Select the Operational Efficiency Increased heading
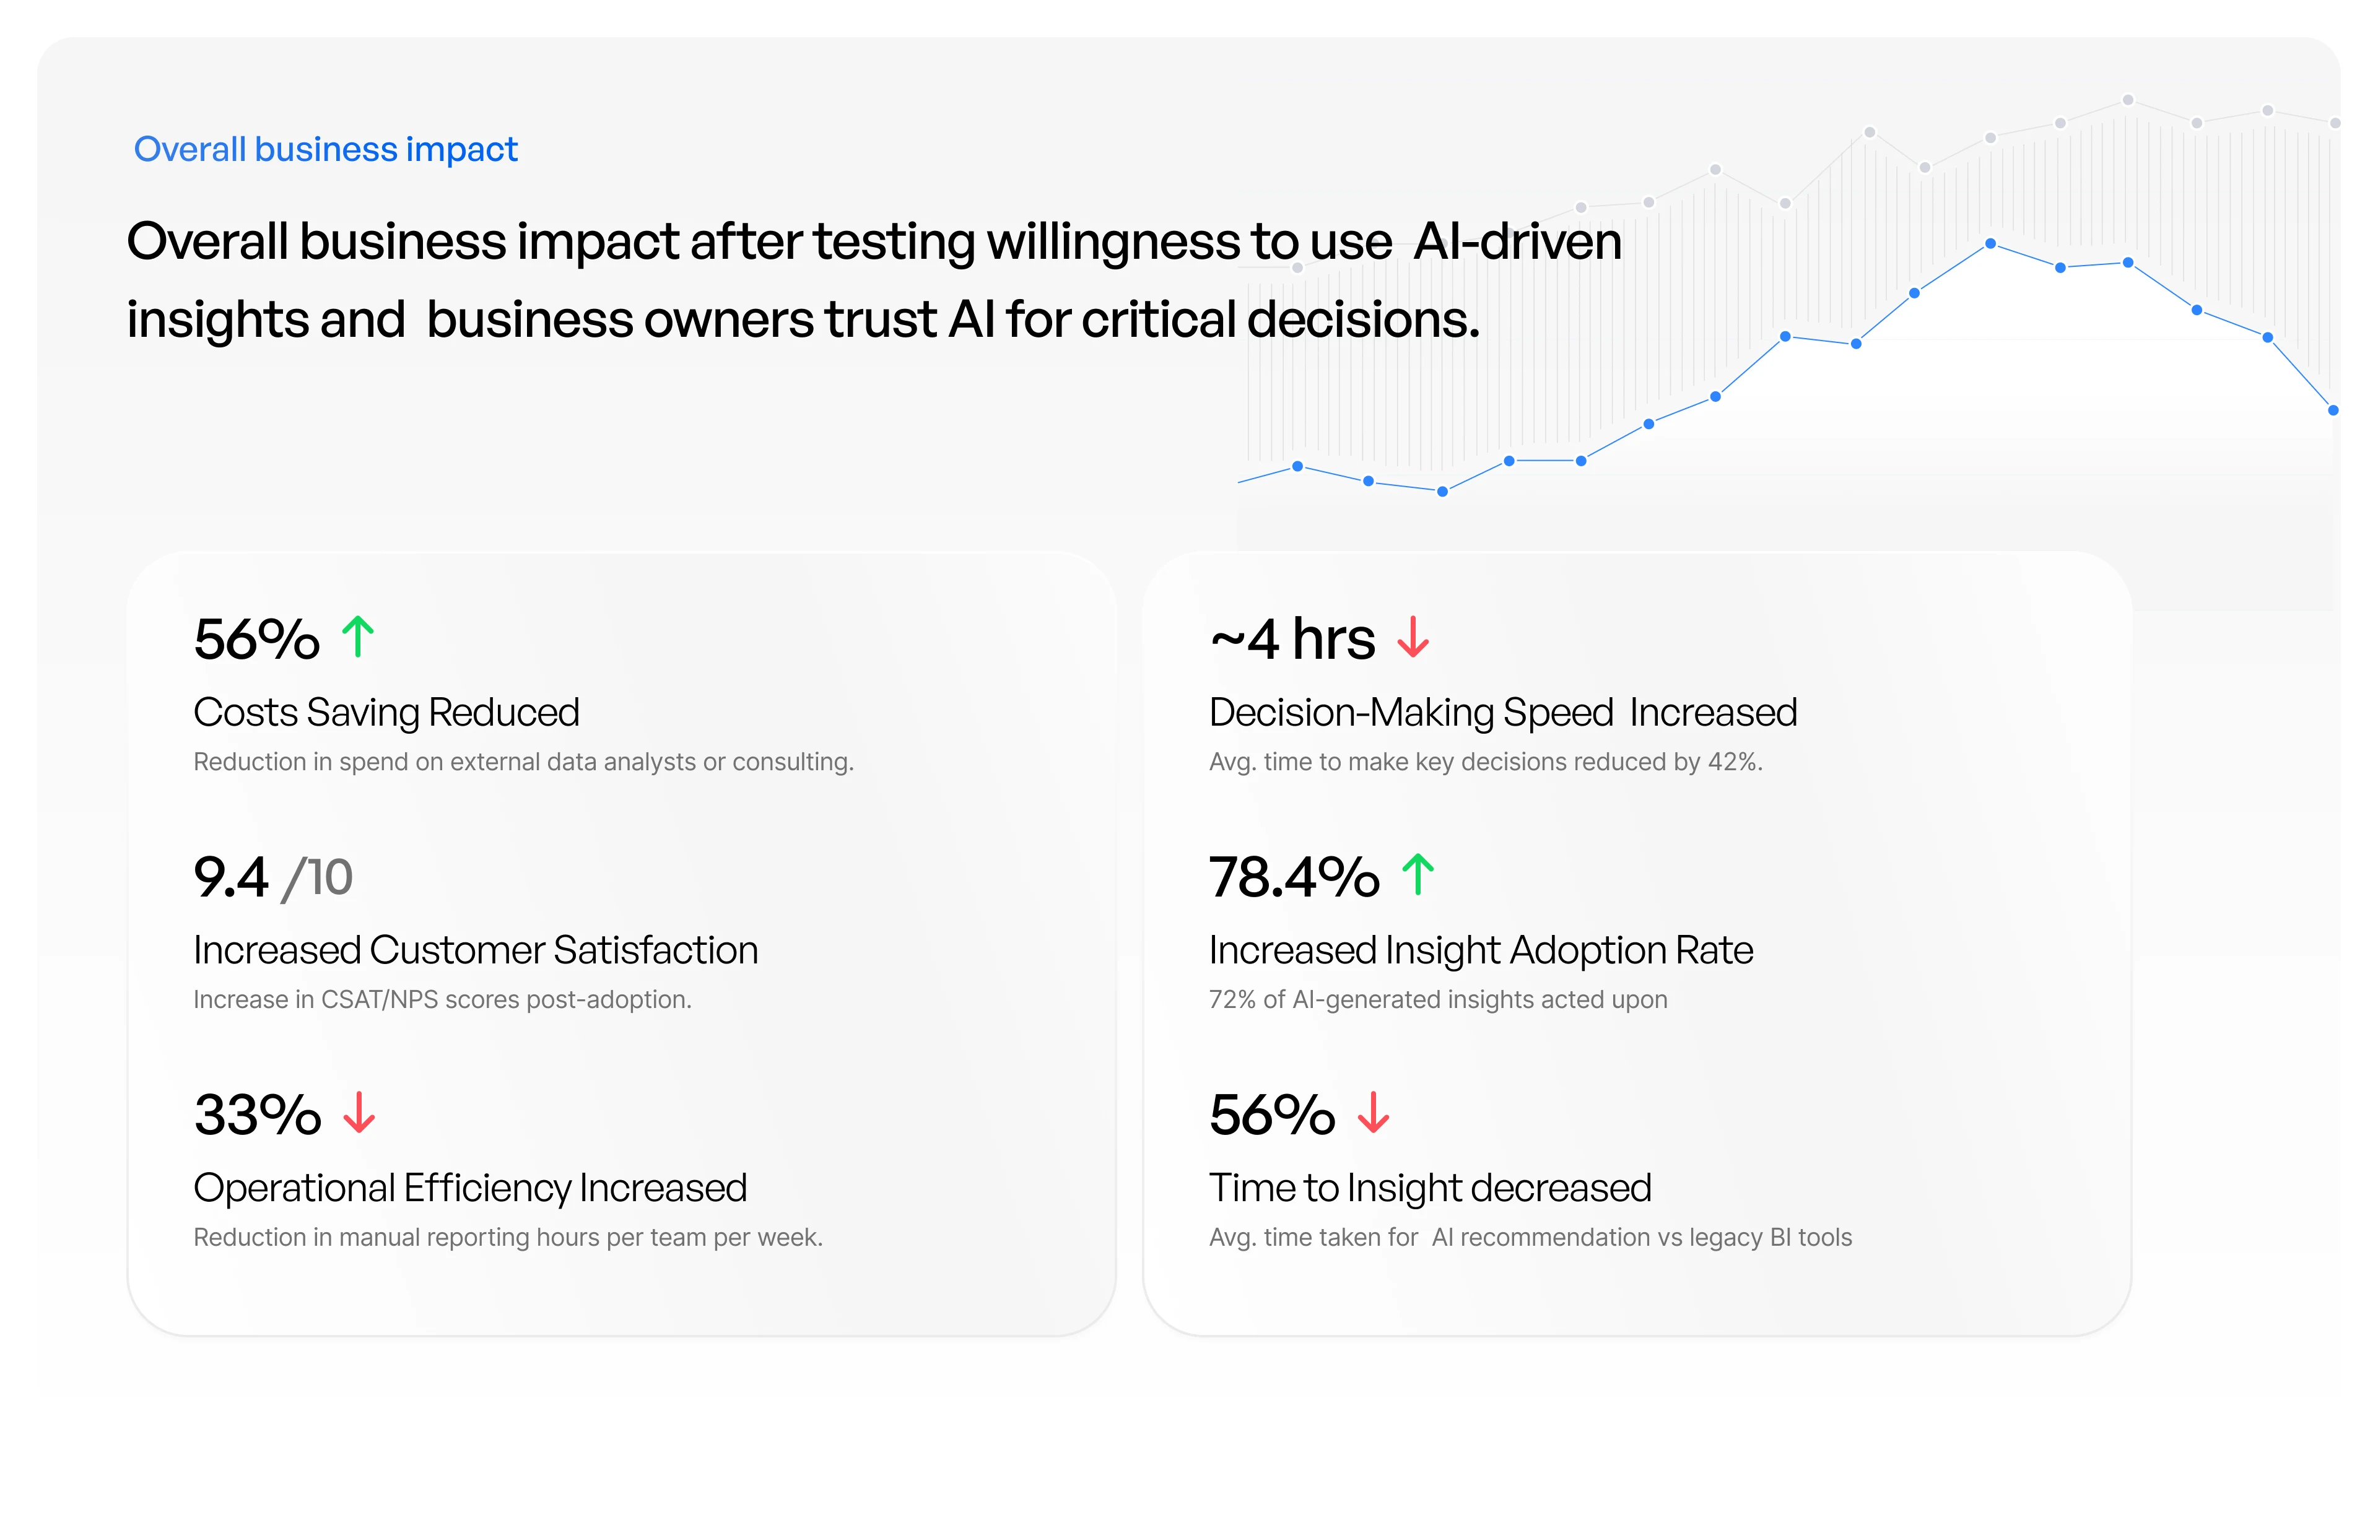This screenshot has width=2378, height=1538. tap(469, 1188)
